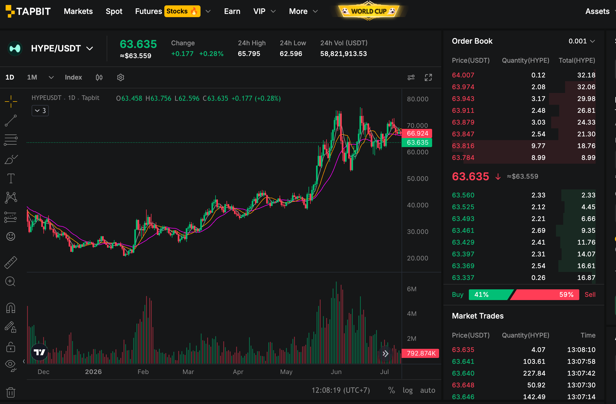Toggle magnet mode on the chart
This screenshot has height=404, width=616.
pos(11,308)
